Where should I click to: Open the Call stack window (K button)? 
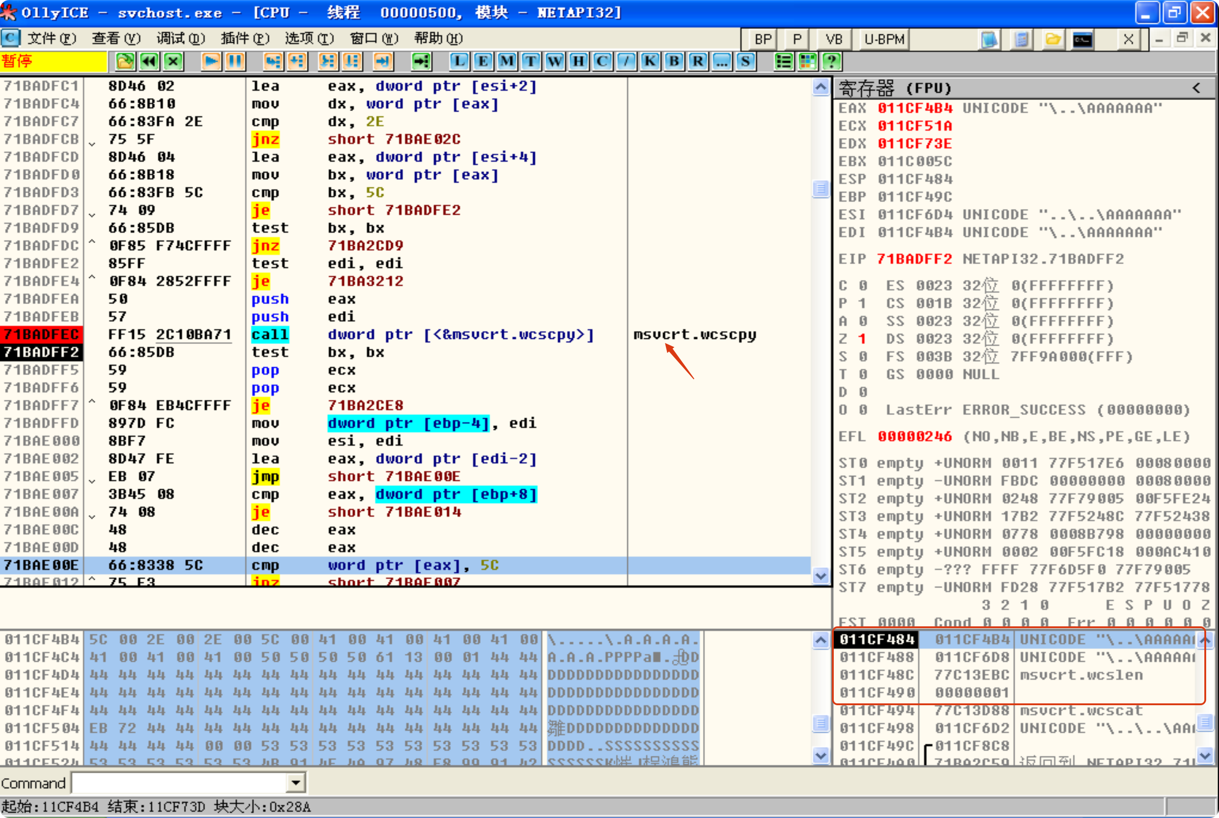[650, 61]
